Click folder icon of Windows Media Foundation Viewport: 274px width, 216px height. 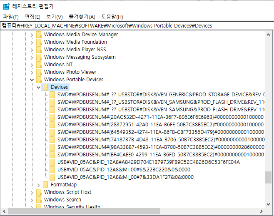39,42
